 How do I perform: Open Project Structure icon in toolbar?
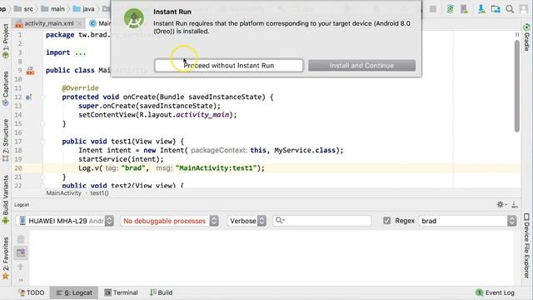(496, 9)
